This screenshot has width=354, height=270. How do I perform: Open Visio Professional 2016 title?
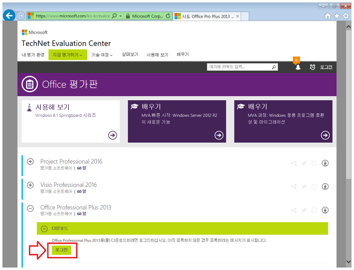[68, 185]
